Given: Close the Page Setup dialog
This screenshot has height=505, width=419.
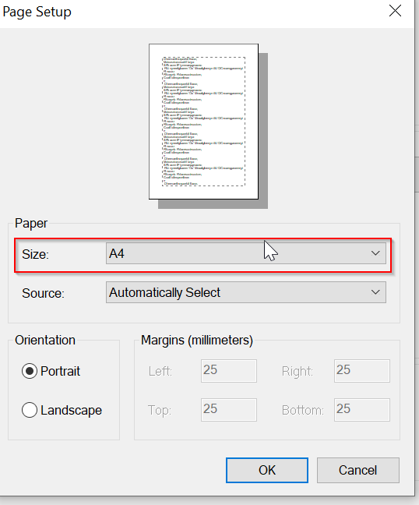Looking at the screenshot, I should tap(395, 11).
